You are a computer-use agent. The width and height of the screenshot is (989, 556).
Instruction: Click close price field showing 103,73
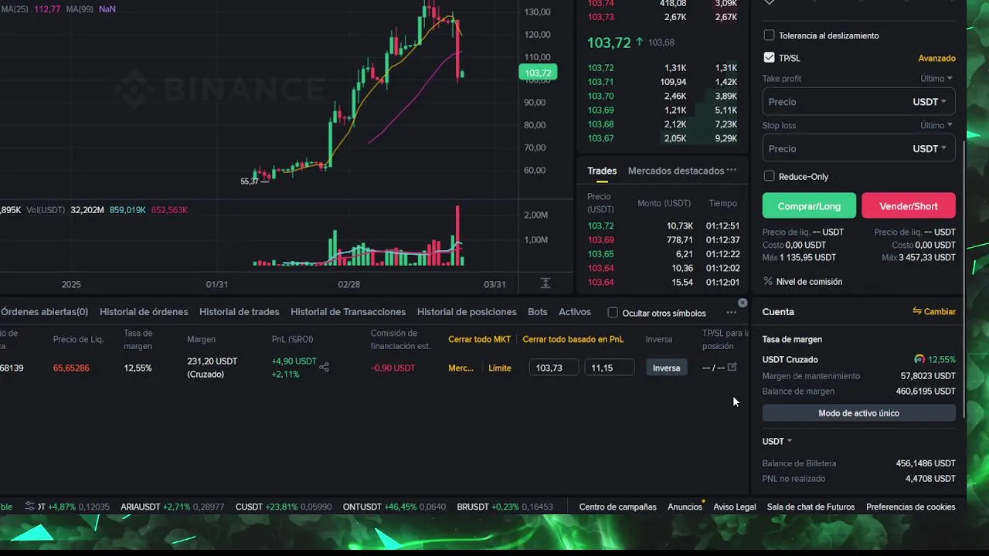(x=554, y=368)
